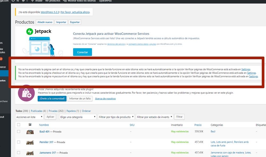Image resolution: width=266 pixels, height=157 pixels.
Task: Open the Perniler 317 product
Action: (46, 142)
